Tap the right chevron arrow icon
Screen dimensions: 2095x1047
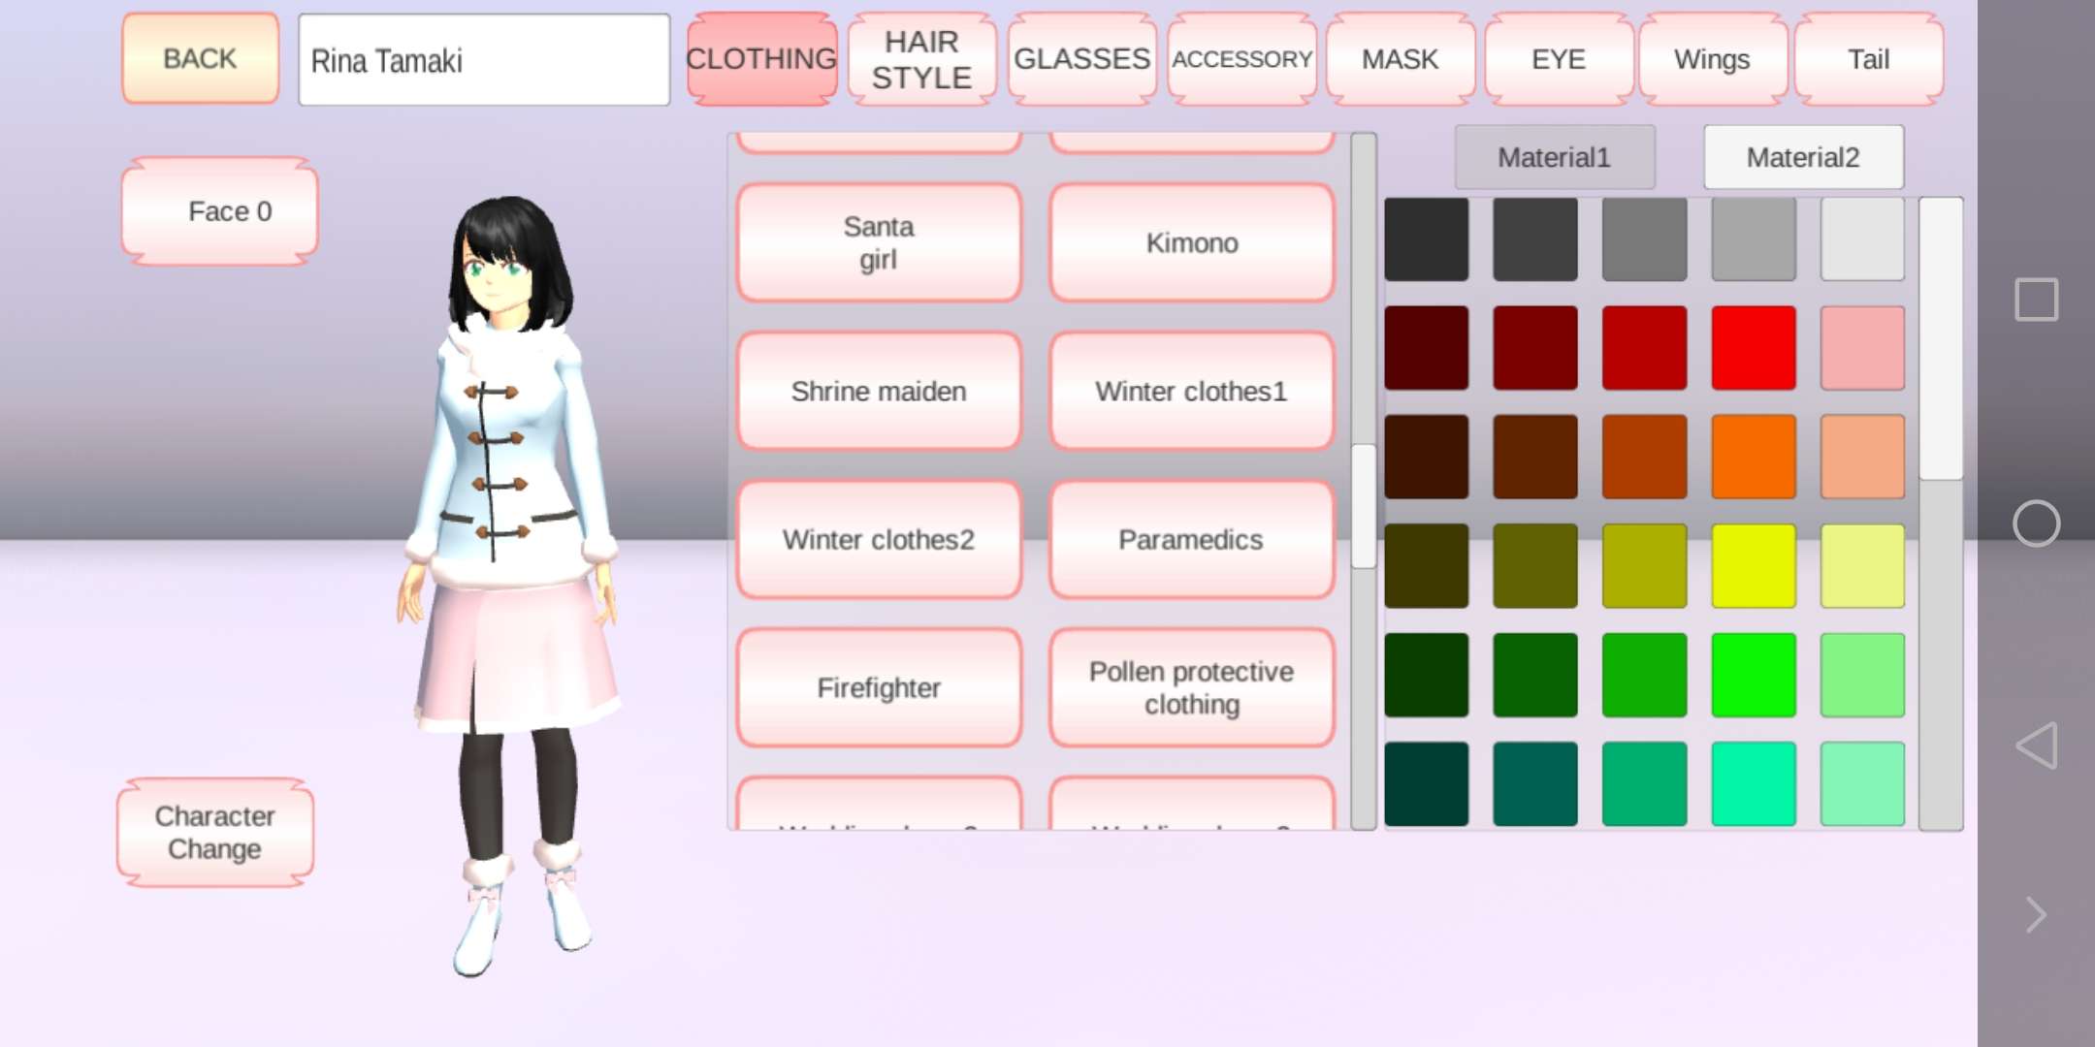(x=2036, y=914)
